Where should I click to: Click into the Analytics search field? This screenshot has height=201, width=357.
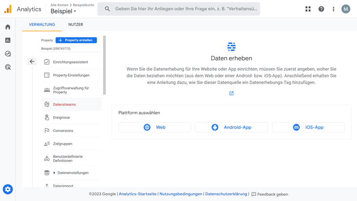click(186, 9)
